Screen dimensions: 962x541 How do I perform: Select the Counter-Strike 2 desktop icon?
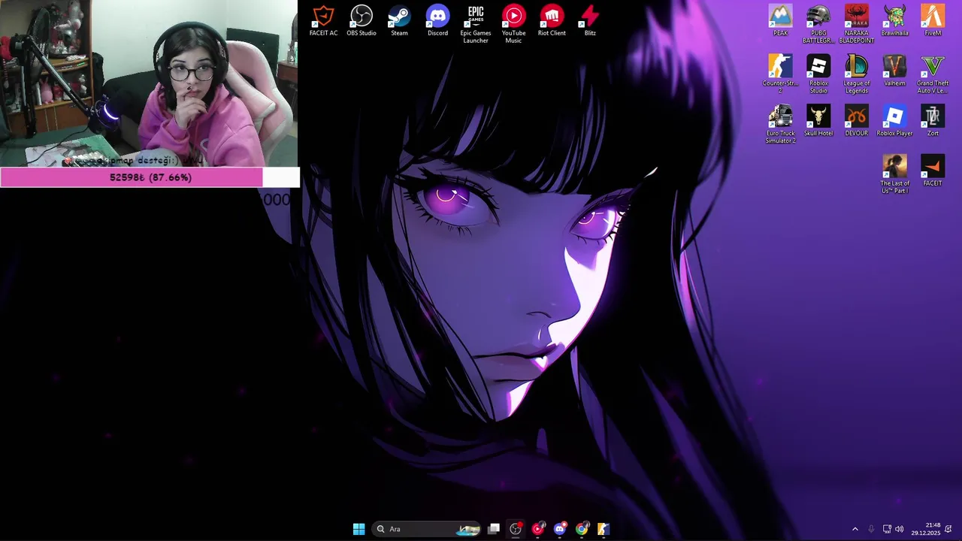[x=780, y=74]
